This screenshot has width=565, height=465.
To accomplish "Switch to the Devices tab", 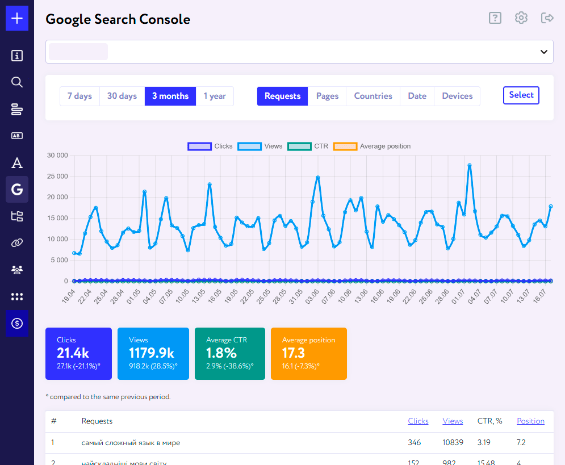I will point(457,96).
